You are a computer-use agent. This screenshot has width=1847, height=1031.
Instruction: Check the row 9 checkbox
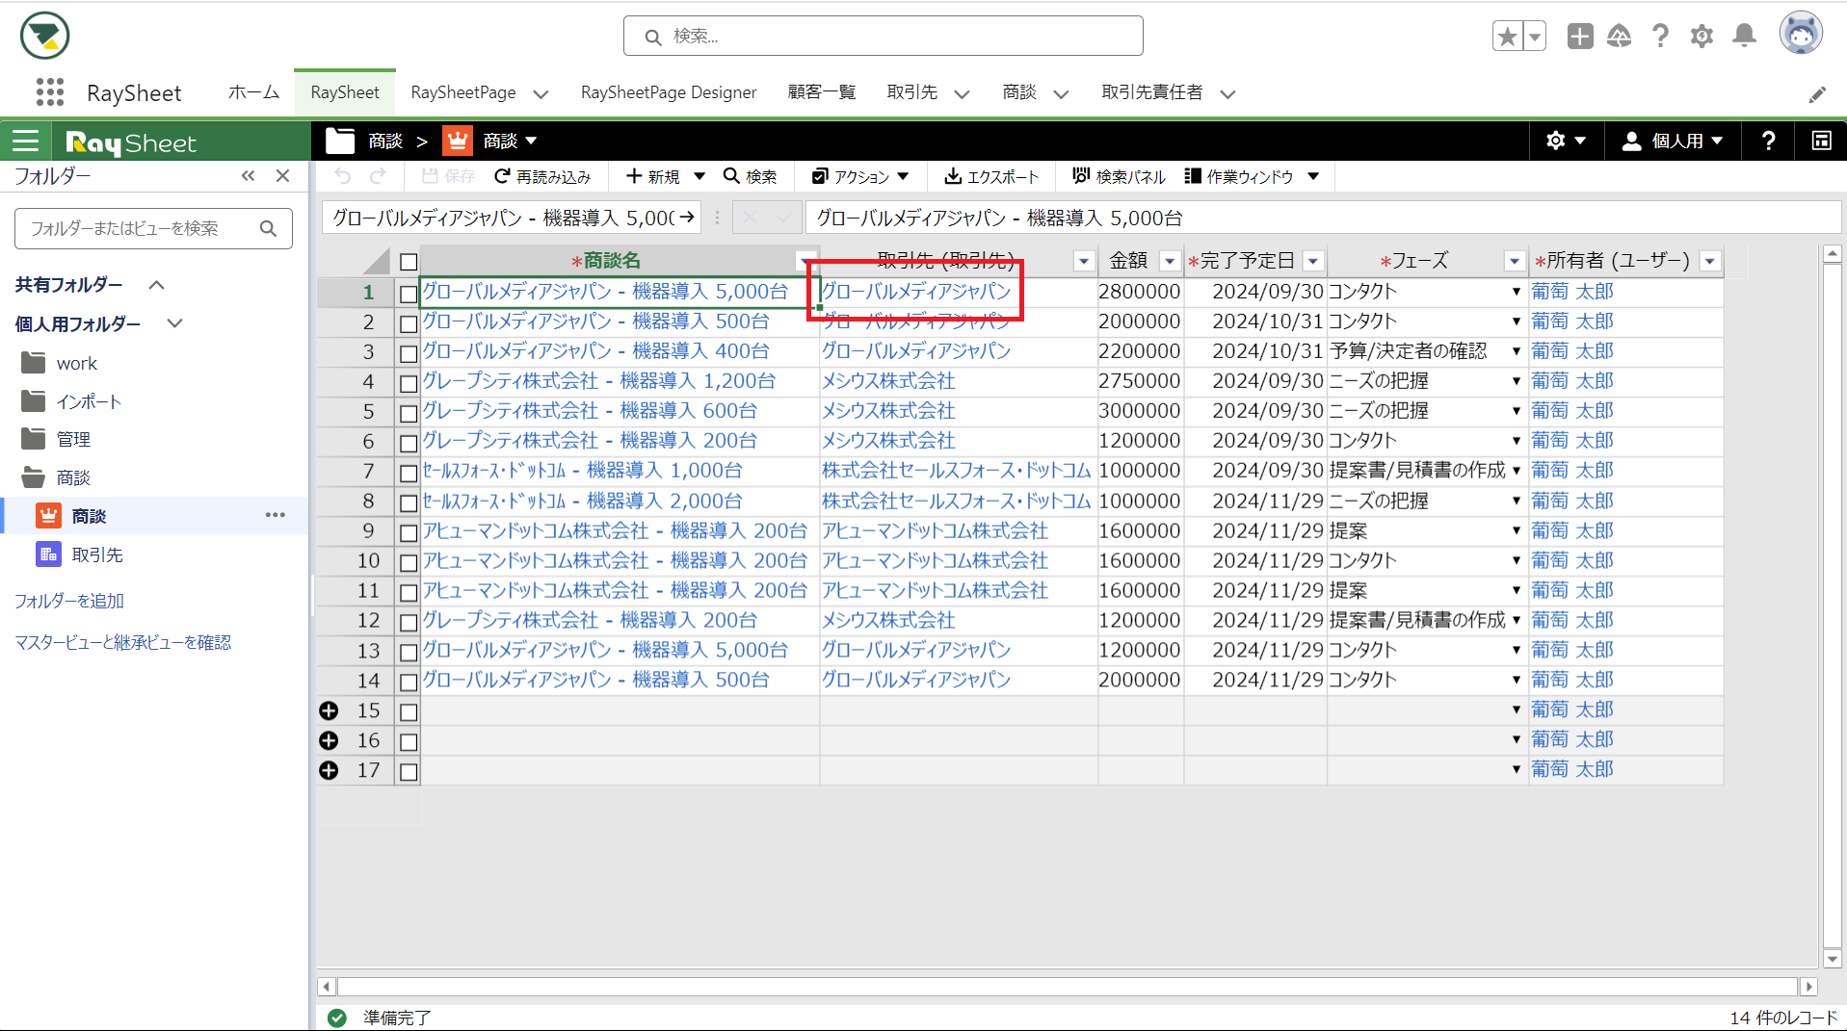click(x=409, y=532)
